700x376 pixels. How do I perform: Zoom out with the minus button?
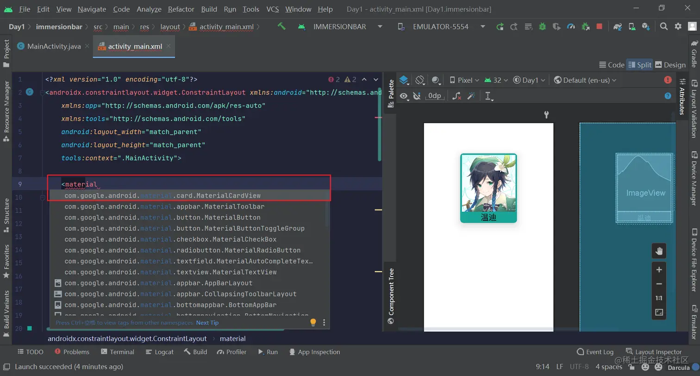[x=659, y=284]
